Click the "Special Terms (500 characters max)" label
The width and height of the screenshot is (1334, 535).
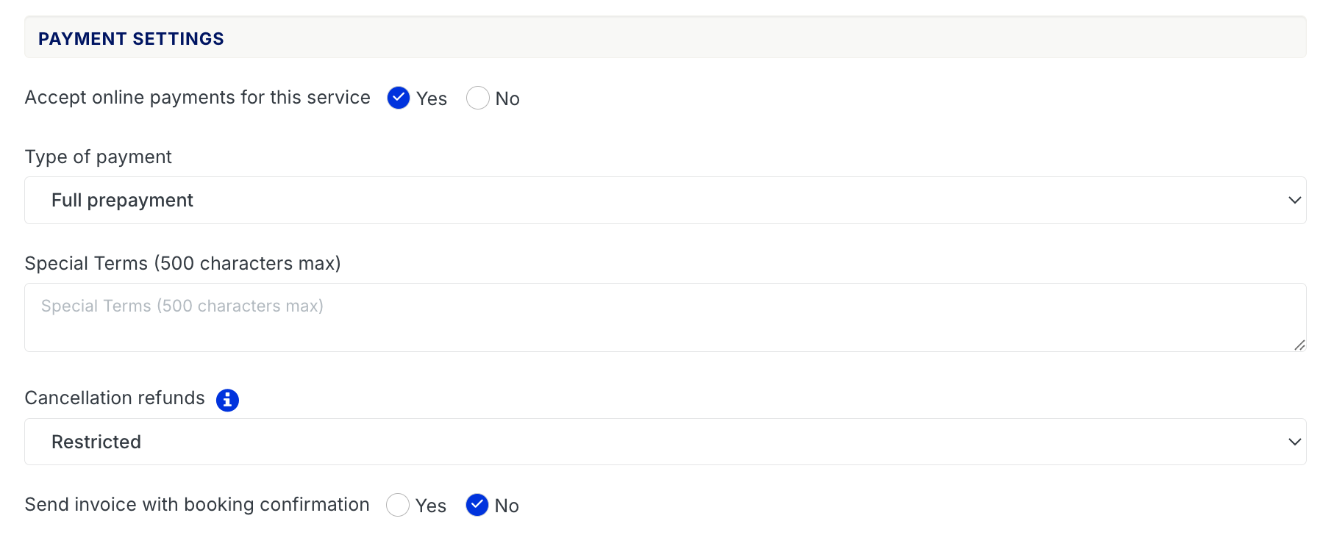182,263
